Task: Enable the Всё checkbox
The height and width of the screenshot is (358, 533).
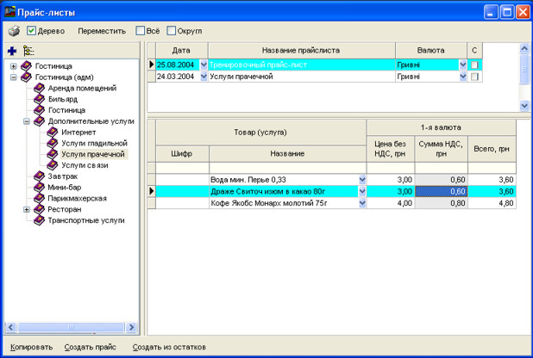Action: (141, 31)
